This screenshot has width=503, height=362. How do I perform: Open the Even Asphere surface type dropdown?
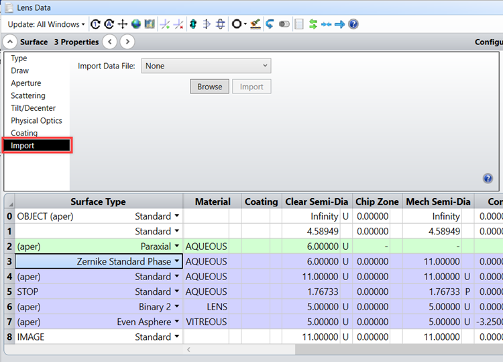click(x=177, y=322)
